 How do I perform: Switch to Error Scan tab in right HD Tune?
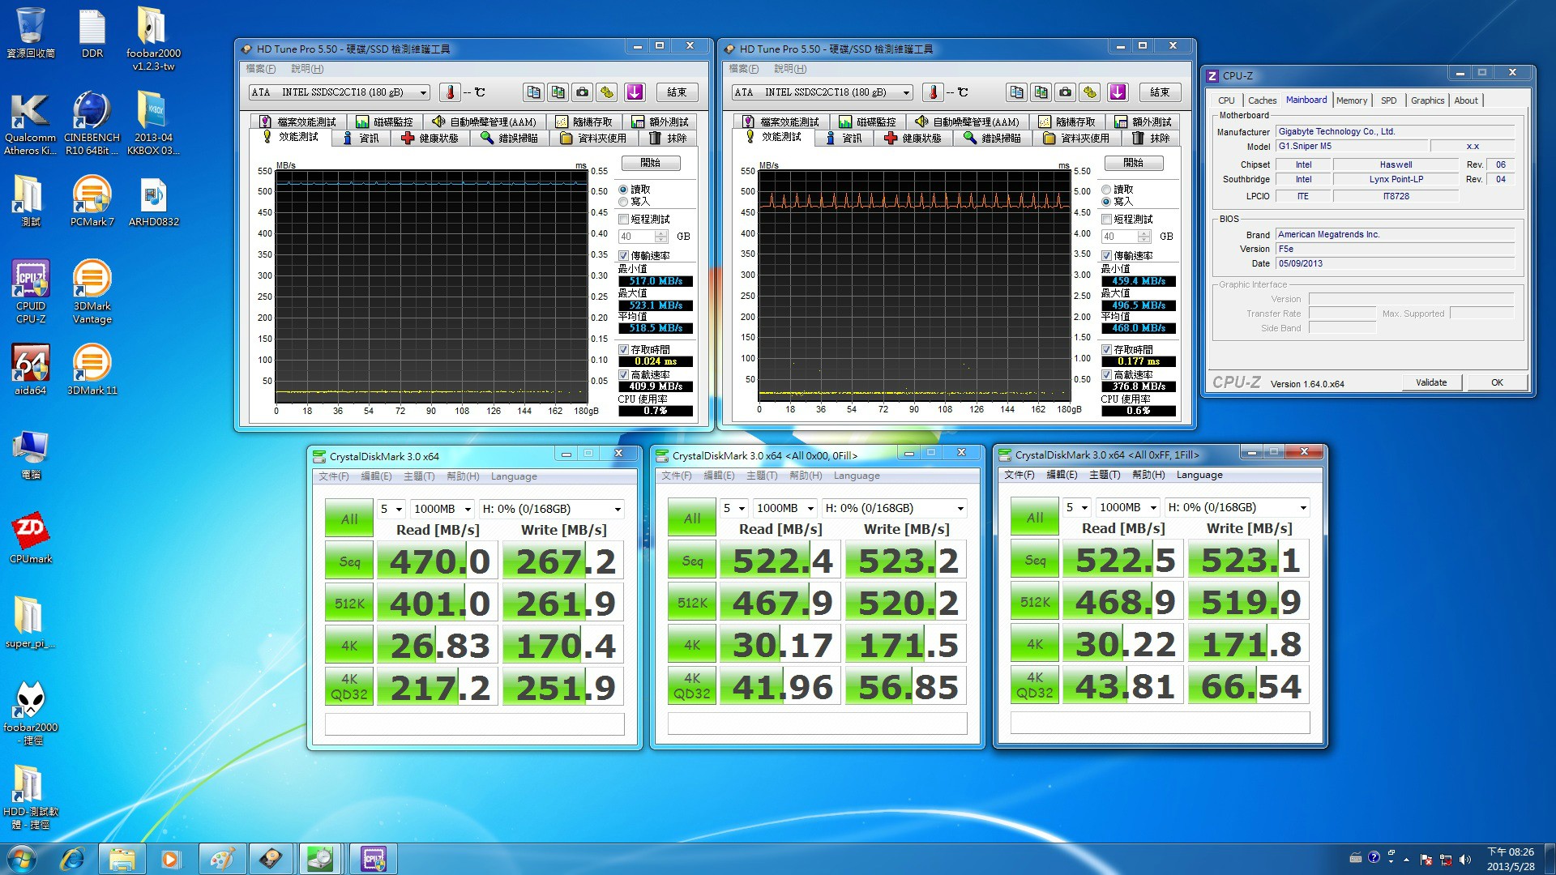[x=992, y=139]
